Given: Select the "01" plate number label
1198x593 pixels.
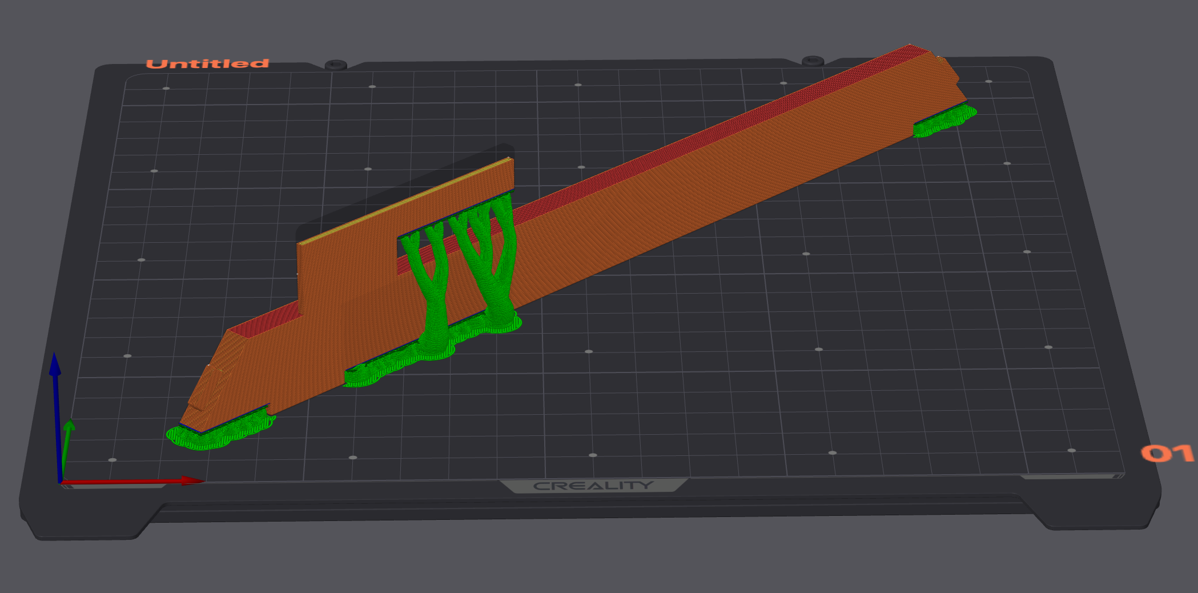Looking at the screenshot, I should coord(1165,454).
